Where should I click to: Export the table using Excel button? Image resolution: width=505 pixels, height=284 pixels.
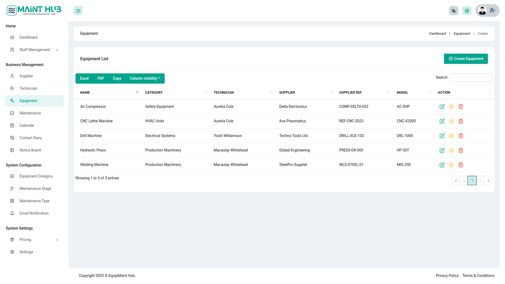84,79
